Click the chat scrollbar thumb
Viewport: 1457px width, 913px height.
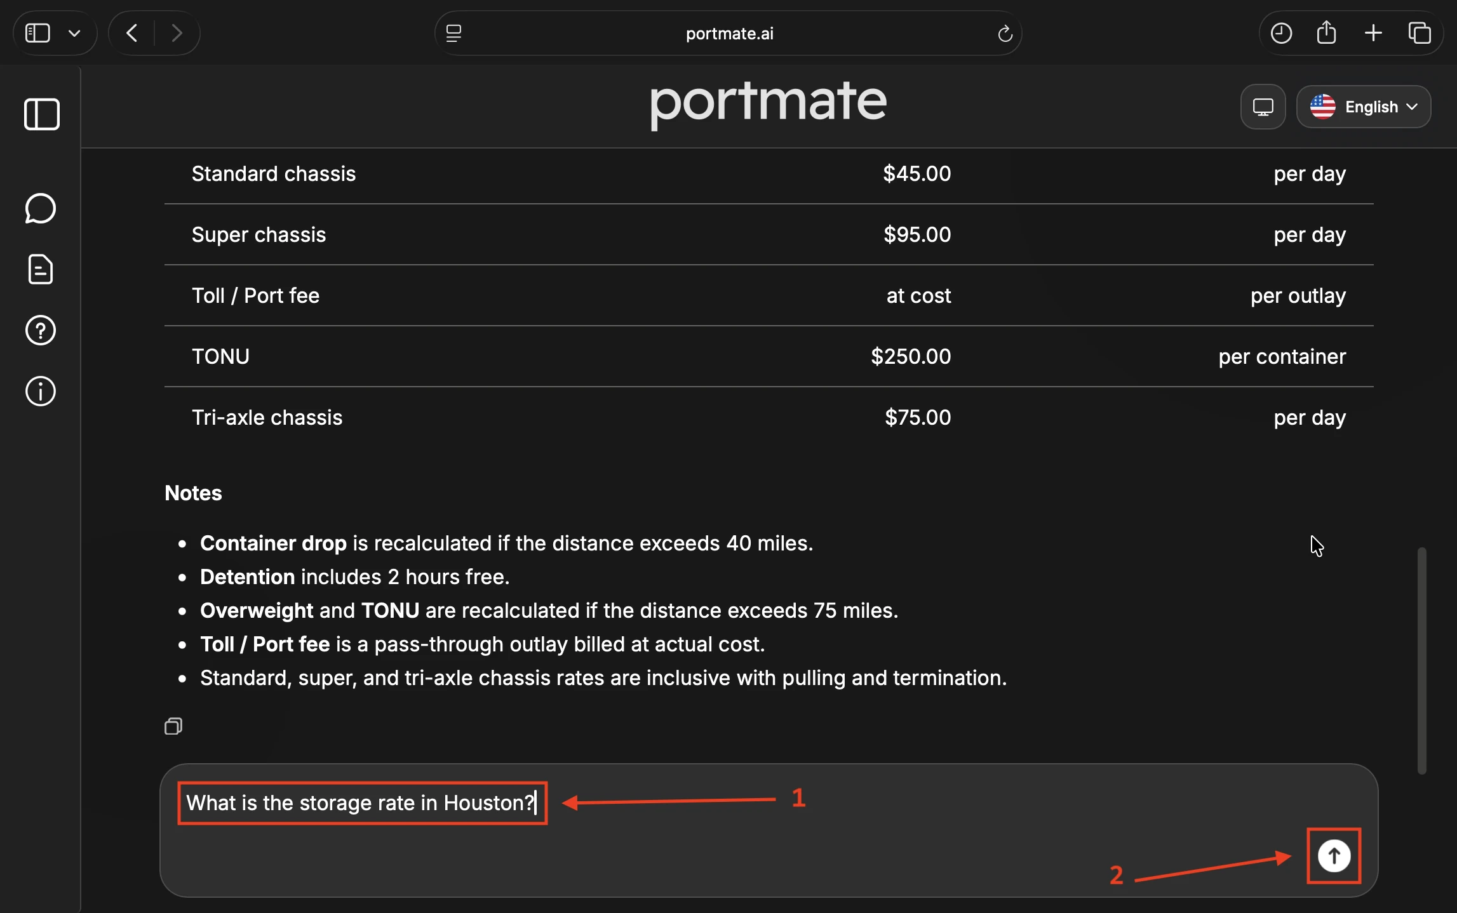(x=1421, y=660)
